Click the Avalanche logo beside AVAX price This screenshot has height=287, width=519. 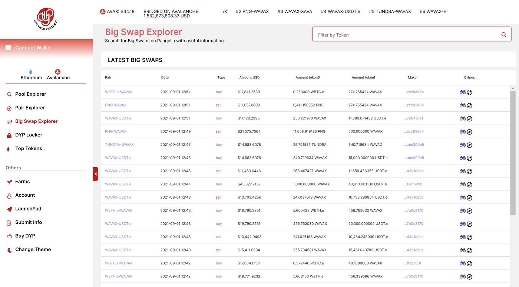pos(103,11)
